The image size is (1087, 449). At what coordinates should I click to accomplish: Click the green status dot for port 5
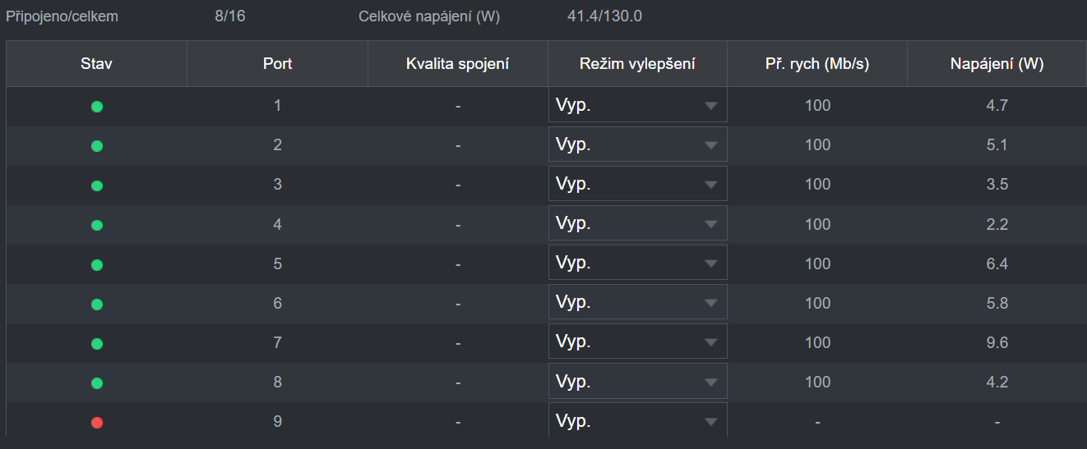coord(97,265)
